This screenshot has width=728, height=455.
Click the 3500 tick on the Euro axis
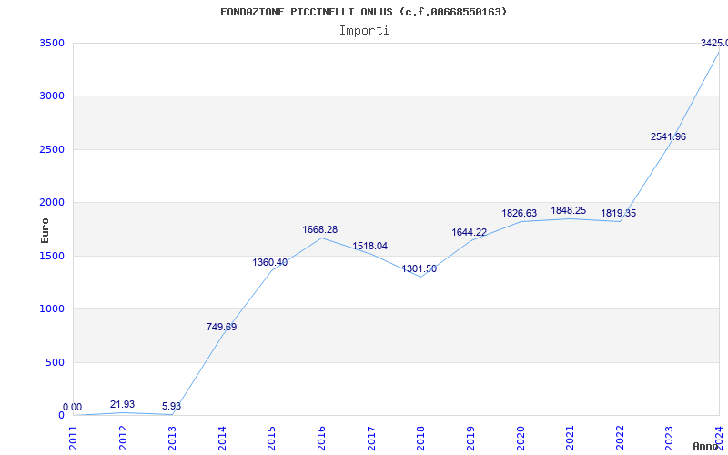pos(51,44)
